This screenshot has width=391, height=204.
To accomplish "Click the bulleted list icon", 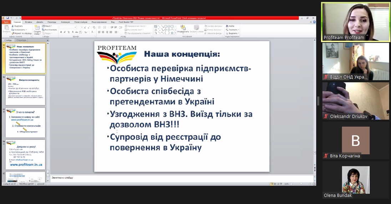I will tap(100, 27).
